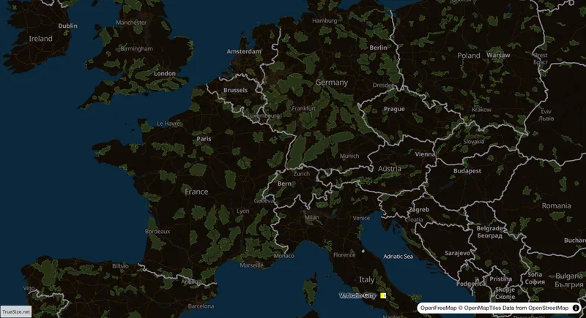Click the France country label
Image resolution: width=586 pixels, height=318 pixels.
(x=196, y=192)
